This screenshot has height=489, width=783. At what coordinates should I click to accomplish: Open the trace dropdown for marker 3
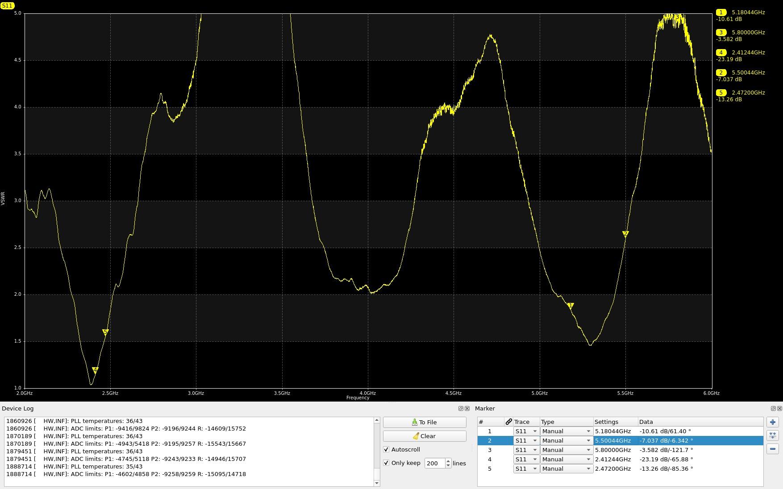pos(526,450)
